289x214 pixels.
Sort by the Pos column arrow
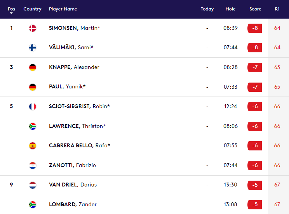pos(11,13)
